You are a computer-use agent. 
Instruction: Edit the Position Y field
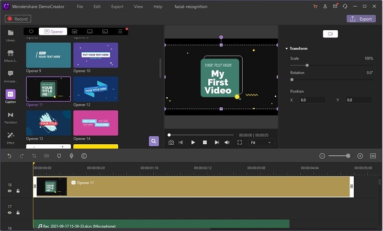pos(359,100)
